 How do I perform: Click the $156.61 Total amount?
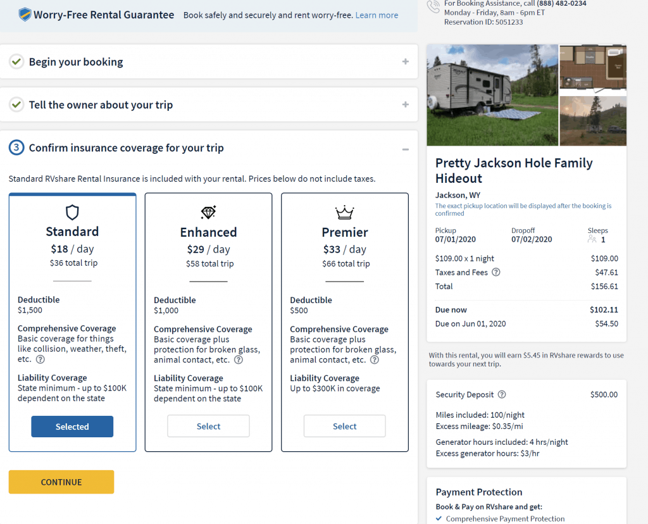click(x=604, y=287)
